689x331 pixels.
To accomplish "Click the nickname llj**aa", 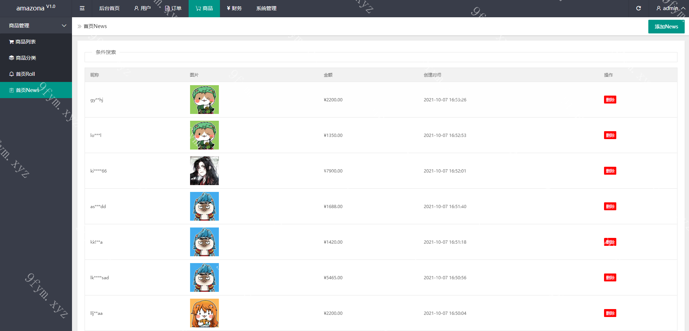I will [x=96, y=313].
